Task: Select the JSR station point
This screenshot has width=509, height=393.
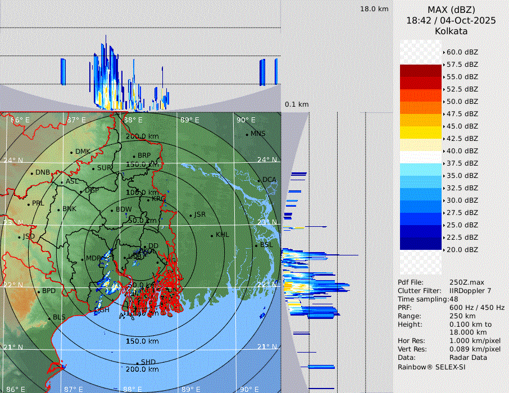Action: pos(190,215)
